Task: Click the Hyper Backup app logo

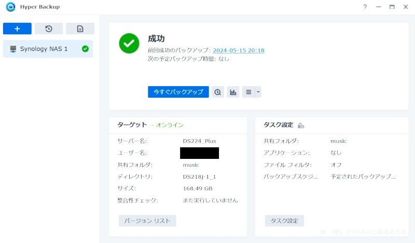Action: click(x=10, y=7)
